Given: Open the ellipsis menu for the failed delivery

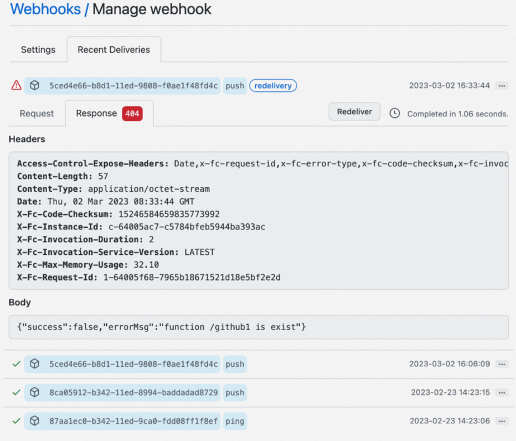Looking at the screenshot, I should pyautogui.click(x=502, y=85).
